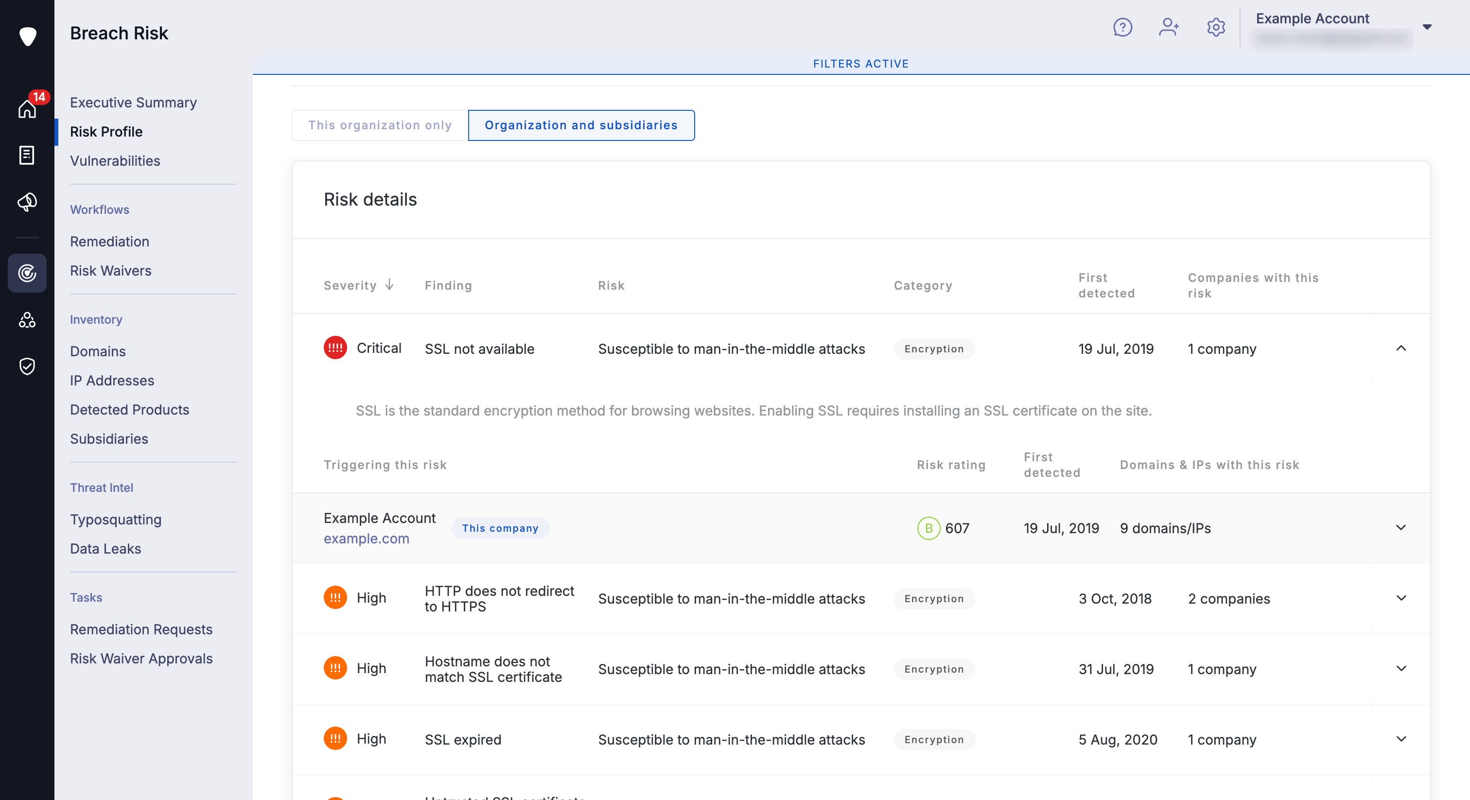Click the Finding column header

coord(448,285)
